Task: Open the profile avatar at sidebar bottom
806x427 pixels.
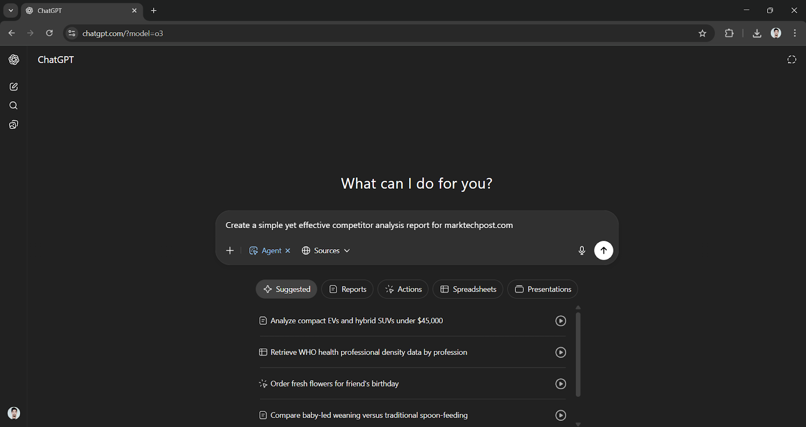Action: [14, 413]
